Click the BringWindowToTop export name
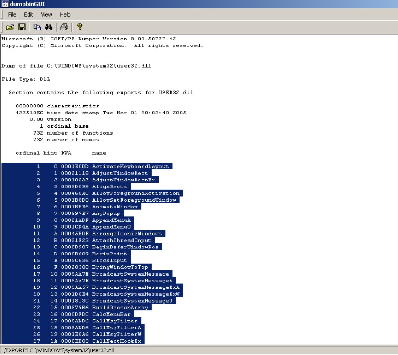The width and height of the screenshot is (398, 355). (120, 267)
